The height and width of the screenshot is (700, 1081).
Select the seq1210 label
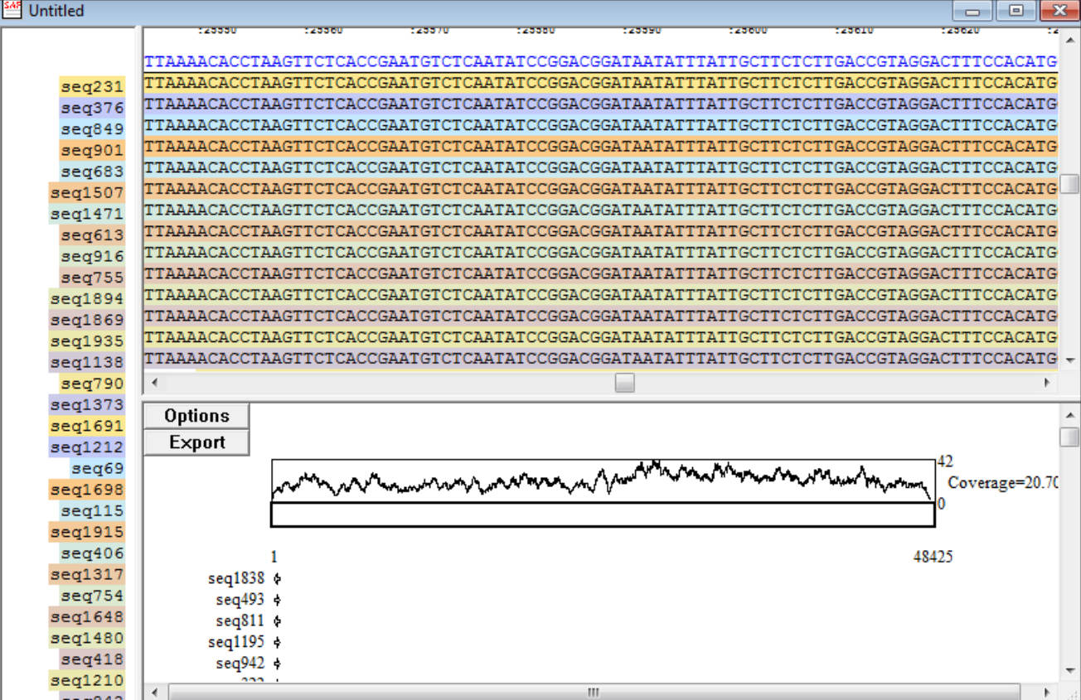[87, 681]
